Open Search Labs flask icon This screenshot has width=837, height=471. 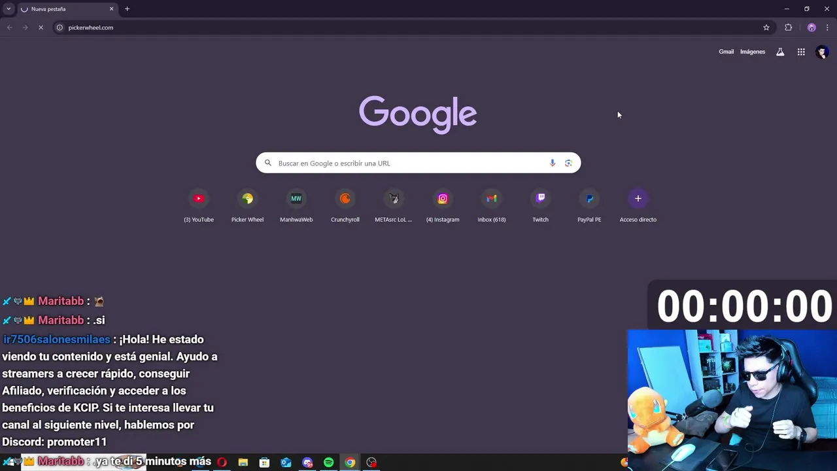pyautogui.click(x=780, y=52)
